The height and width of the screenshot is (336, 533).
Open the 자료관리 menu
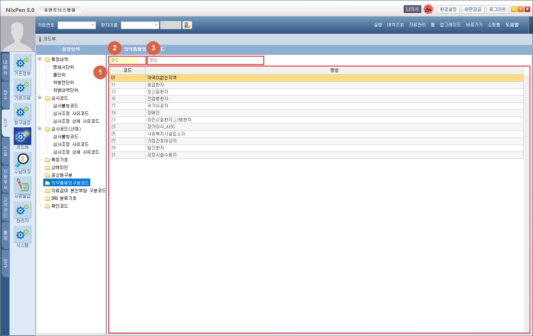tap(417, 25)
